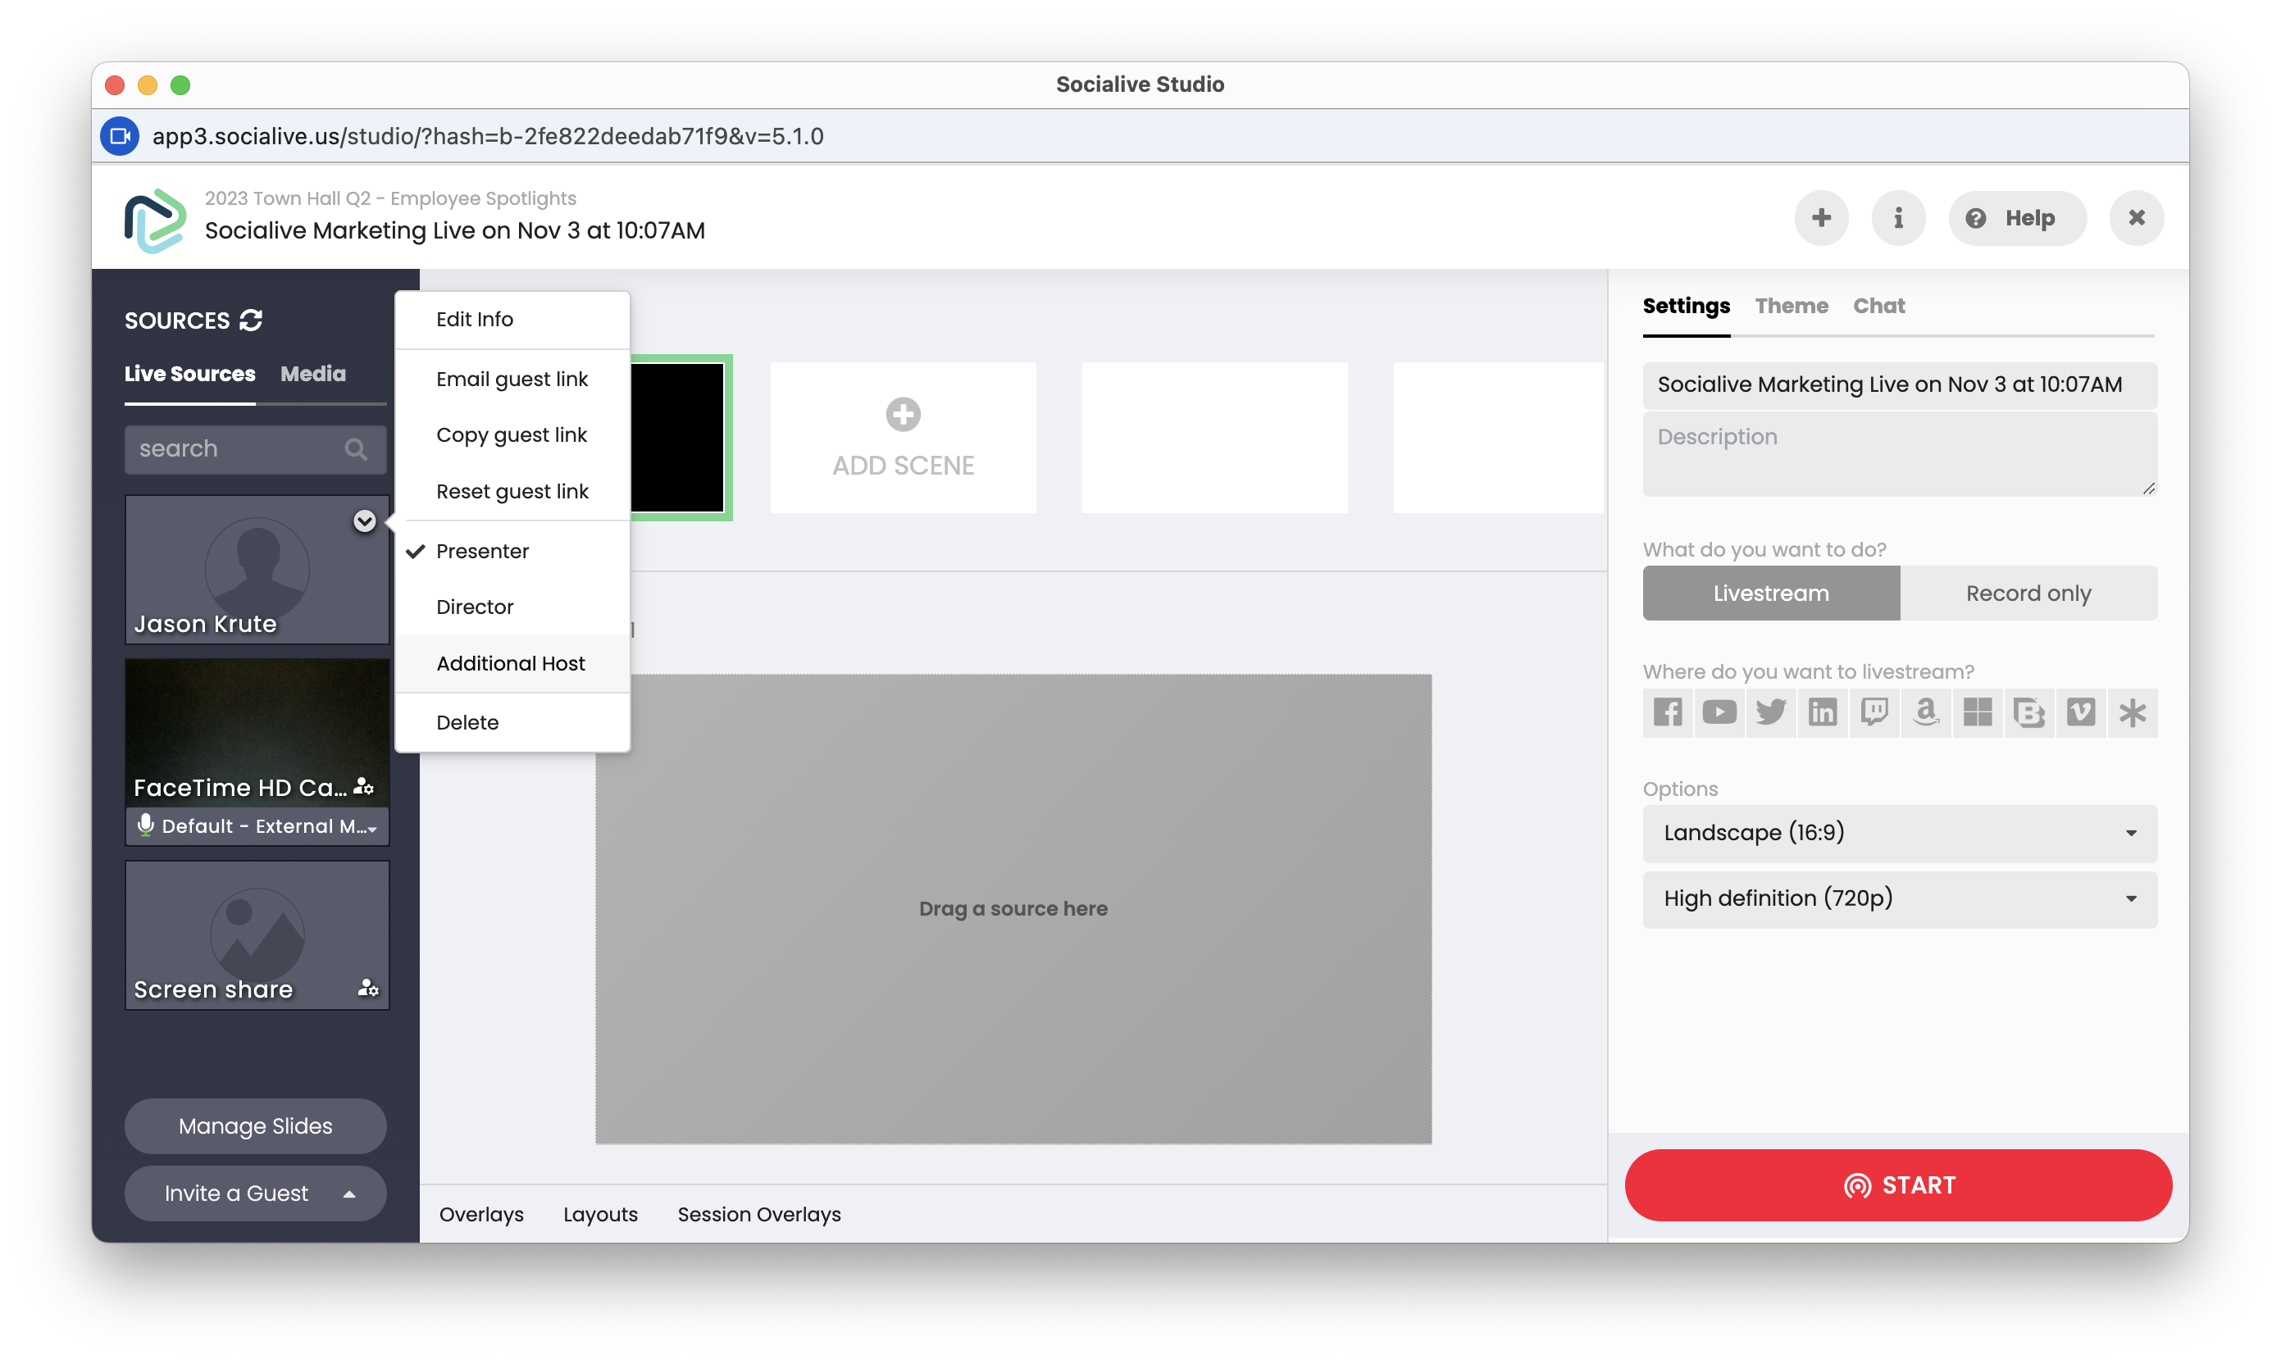Set role to Director in menu
This screenshot has height=1364, width=2281.
click(475, 607)
